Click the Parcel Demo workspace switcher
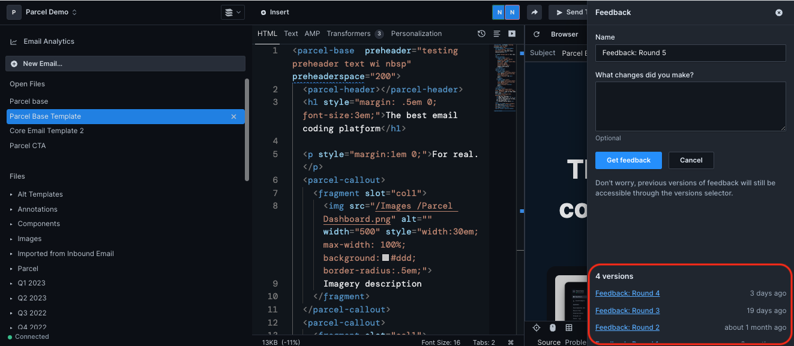 click(51, 12)
